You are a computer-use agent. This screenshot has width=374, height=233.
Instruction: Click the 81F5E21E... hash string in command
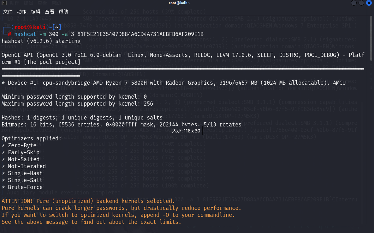140,34
